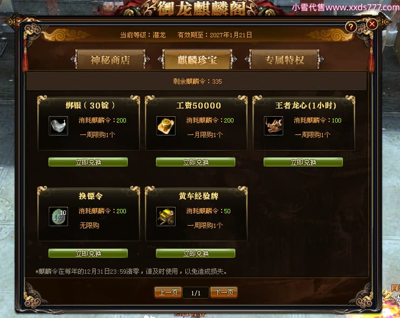Redeem 绑银 30锭 with 立即兑换
This screenshot has width=400, height=318.
coord(88,162)
